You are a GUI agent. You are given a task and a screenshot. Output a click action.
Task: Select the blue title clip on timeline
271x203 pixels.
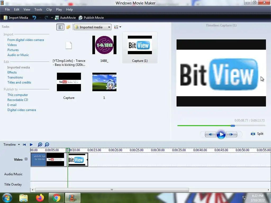(x=38, y=160)
